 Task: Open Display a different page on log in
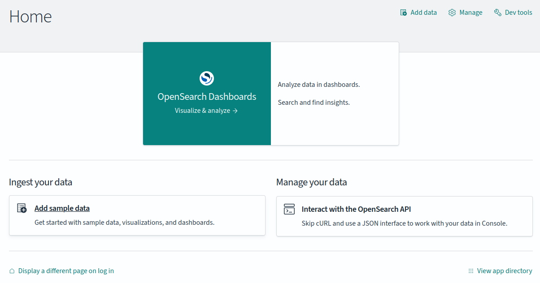66,270
